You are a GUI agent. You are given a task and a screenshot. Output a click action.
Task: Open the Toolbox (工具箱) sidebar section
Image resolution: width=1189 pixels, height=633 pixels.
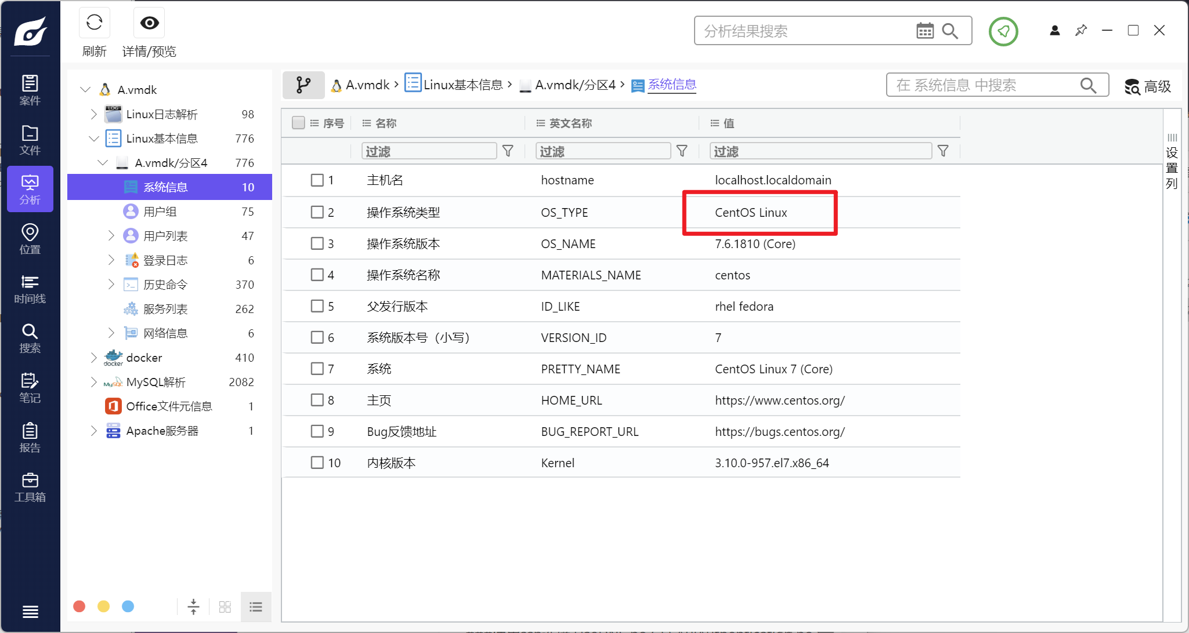point(30,487)
